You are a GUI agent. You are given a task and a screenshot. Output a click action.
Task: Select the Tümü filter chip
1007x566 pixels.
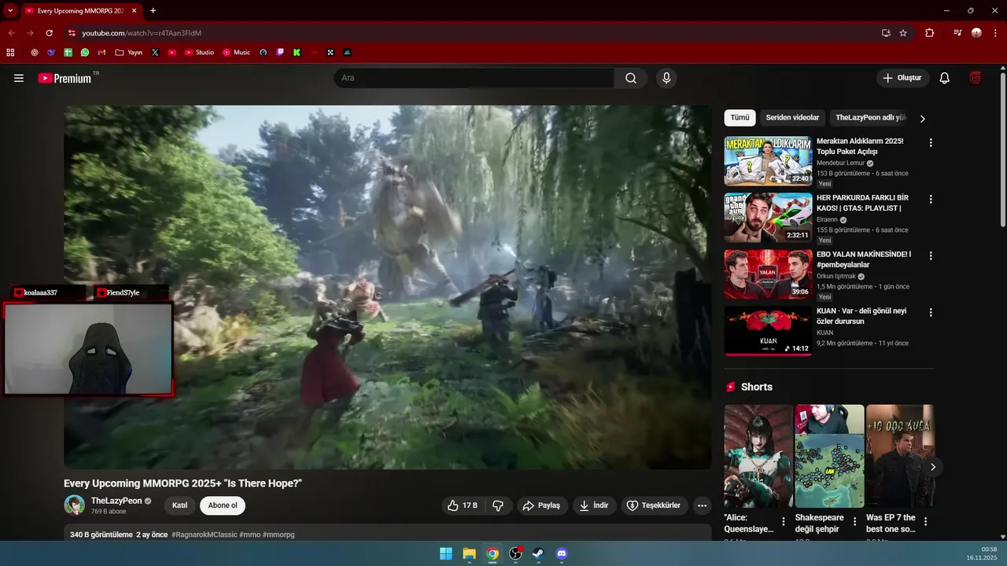(x=740, y=118)
